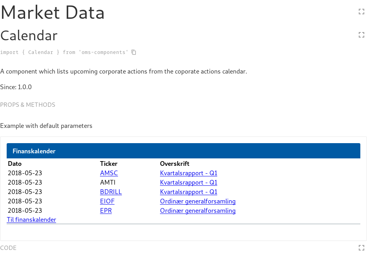
Task: Open AMSC Kvartalsrapport - Q1 link
Action: coord(189,173)
